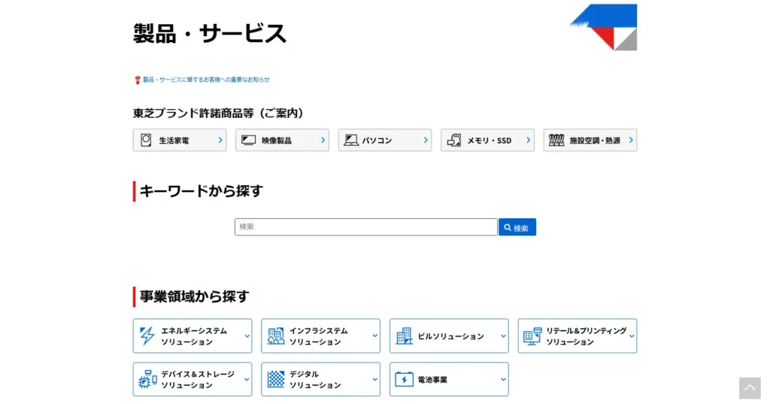Click the magnifier icon in the search button
Image resolution: width=770 pixels, height=404 pixels.
pos(508,227)
